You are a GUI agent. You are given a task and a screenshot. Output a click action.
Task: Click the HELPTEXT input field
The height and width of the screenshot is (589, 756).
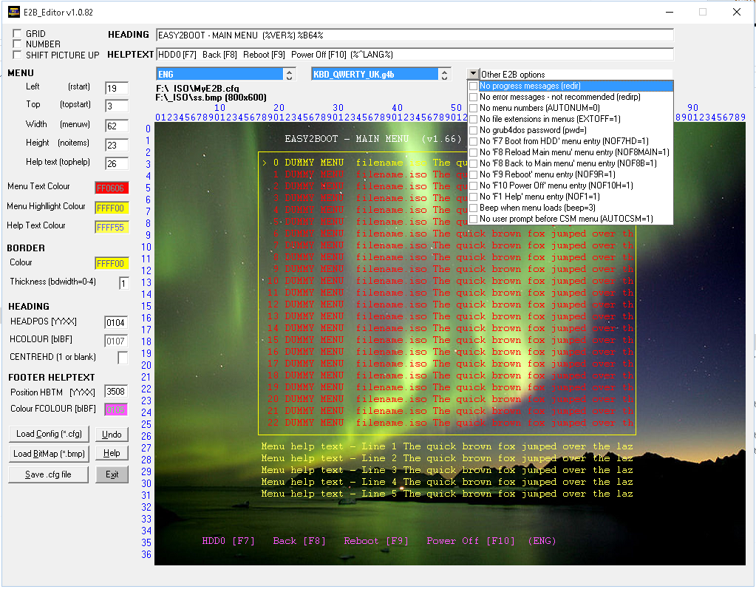point(415,55)
